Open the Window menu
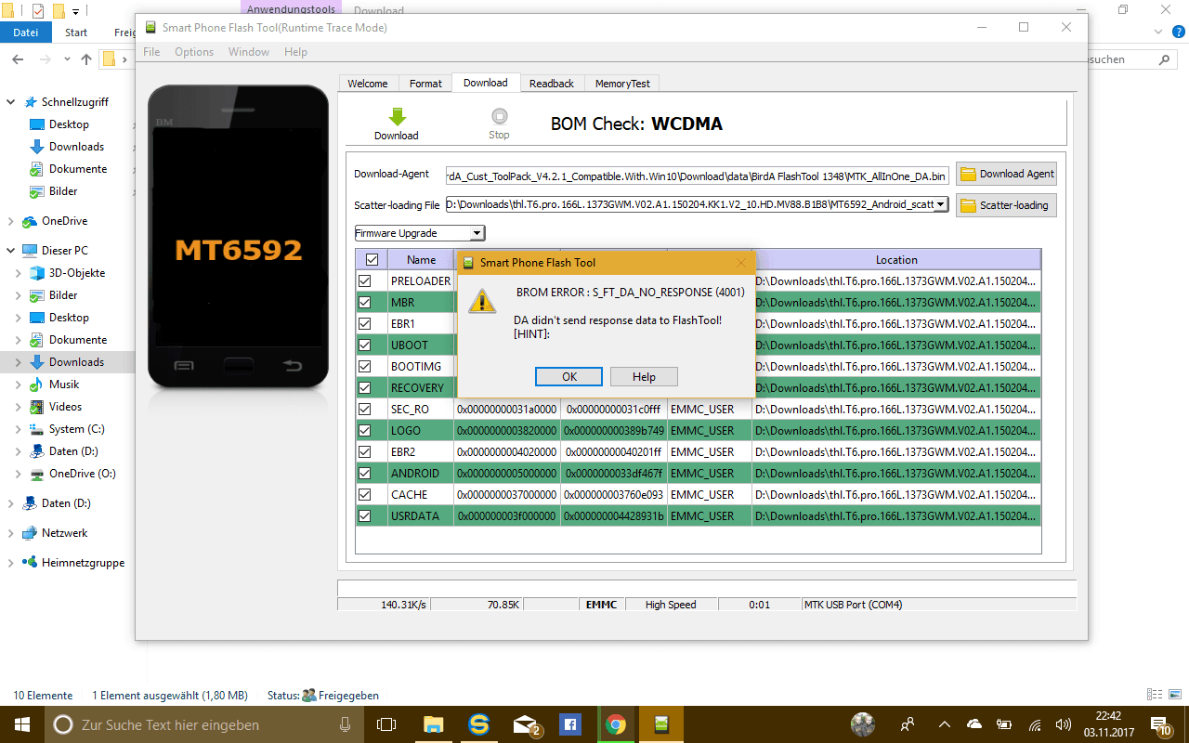1189x743 pixels. 249,52
